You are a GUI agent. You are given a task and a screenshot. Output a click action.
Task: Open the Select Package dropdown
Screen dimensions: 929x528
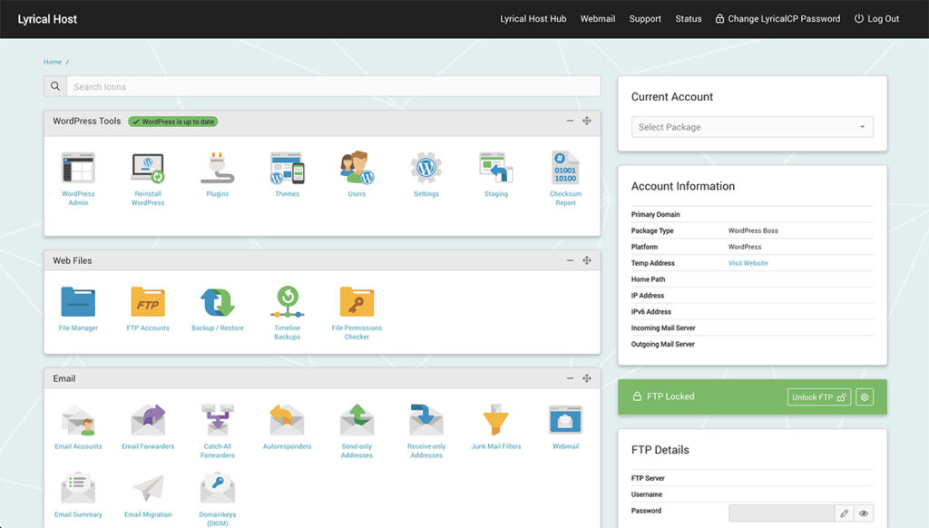(752, 127)
